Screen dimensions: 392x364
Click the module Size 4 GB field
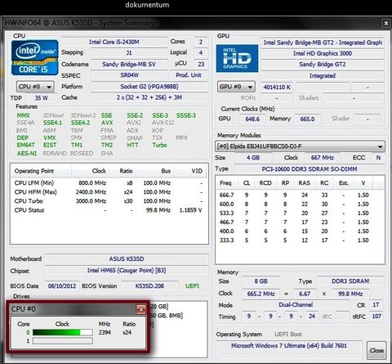click(253, 158)
